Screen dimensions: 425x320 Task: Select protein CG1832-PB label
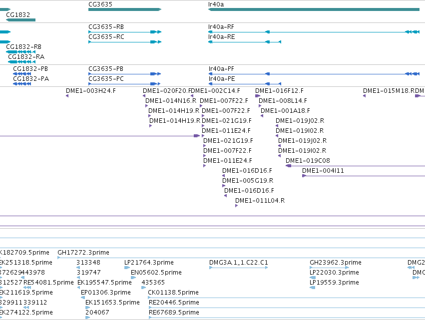point(30,69)
